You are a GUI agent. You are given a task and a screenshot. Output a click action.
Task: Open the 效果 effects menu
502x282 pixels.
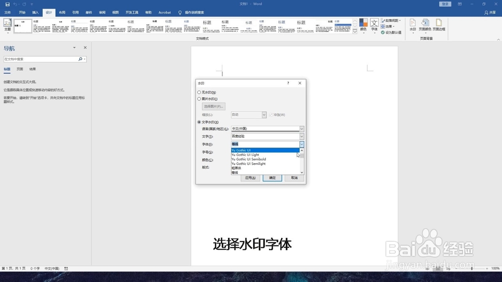(388, 27)
